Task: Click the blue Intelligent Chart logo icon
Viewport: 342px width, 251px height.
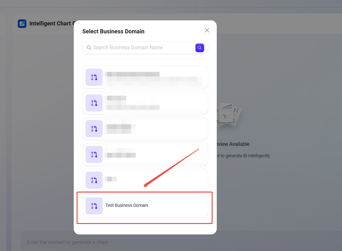Action: click(x=22, y=24)
